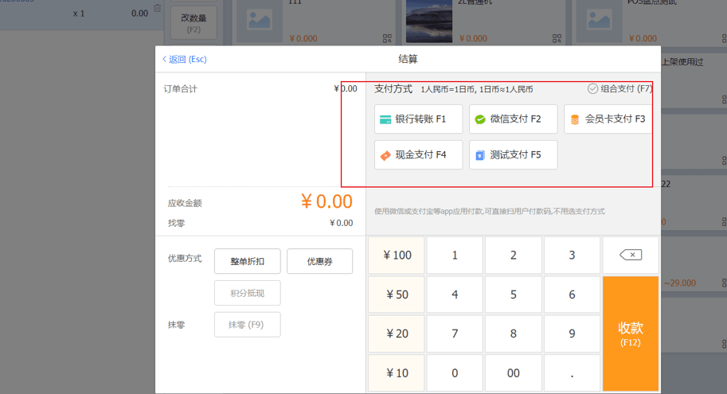Screen dimensions: 727x394
Task: Click the back chevron arrow icon
Action: 164,60
